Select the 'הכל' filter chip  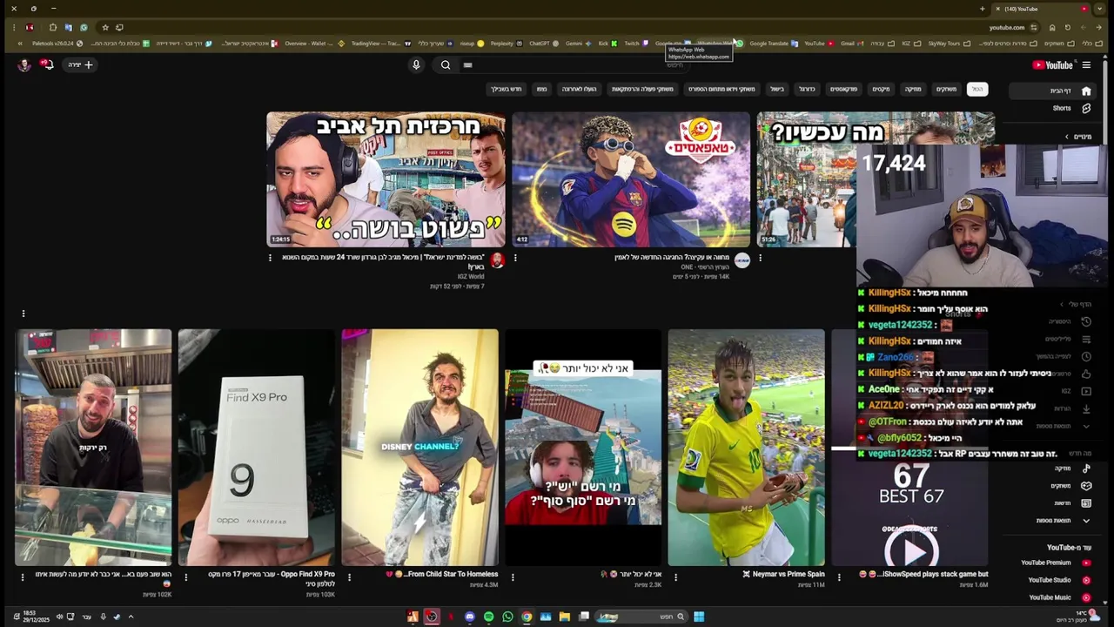click(x=977, y=89)
